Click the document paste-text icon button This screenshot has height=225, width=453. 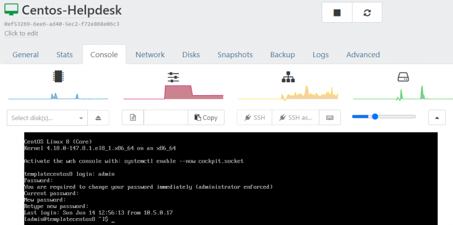(x=133, y=117)
